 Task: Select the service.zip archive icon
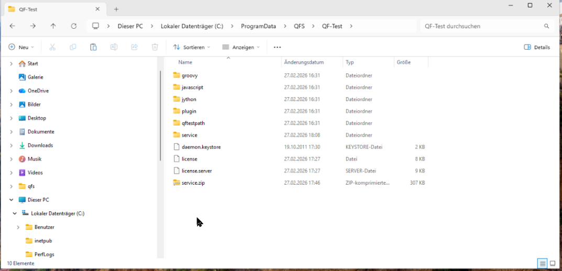tap(176, 183)
